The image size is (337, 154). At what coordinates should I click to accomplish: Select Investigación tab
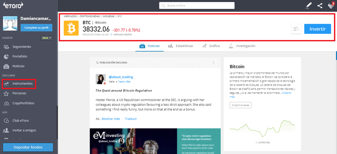pyautogui.click(x=242, y=46)
